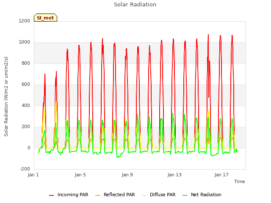The width and height of the screenshot is (271, 203).
Task: Click the red Incoming PAR legend swatch
Action: (x=51, y=195)
